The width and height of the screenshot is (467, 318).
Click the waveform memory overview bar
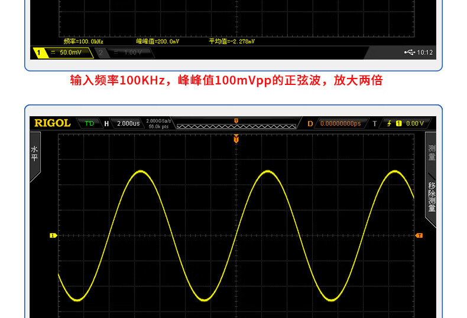236,125
